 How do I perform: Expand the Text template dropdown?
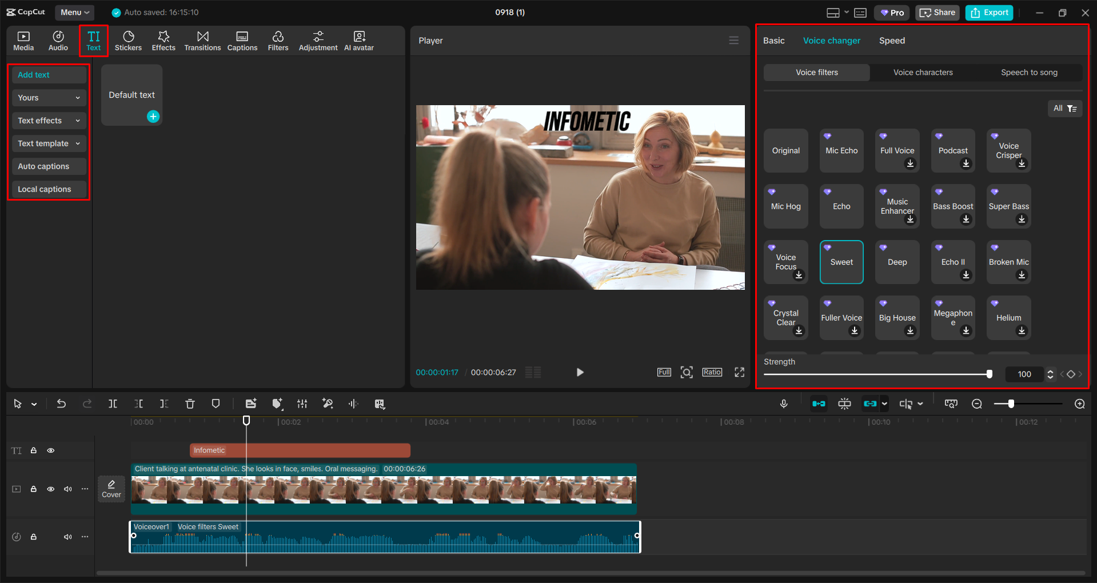pyautogui.click(x=49, y=143)
